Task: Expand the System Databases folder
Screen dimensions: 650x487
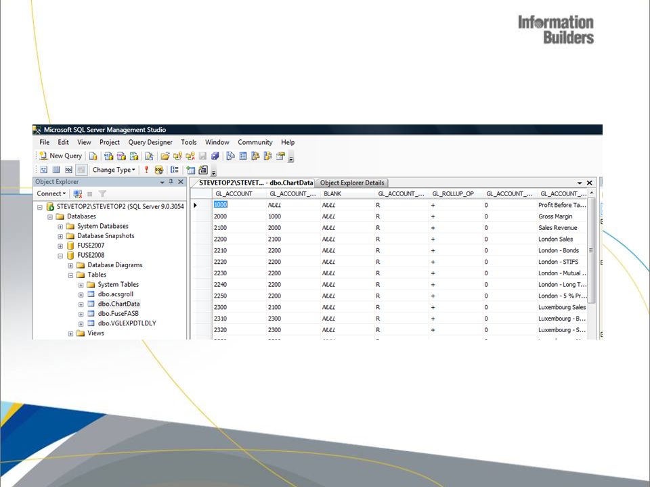Action: 60,227
